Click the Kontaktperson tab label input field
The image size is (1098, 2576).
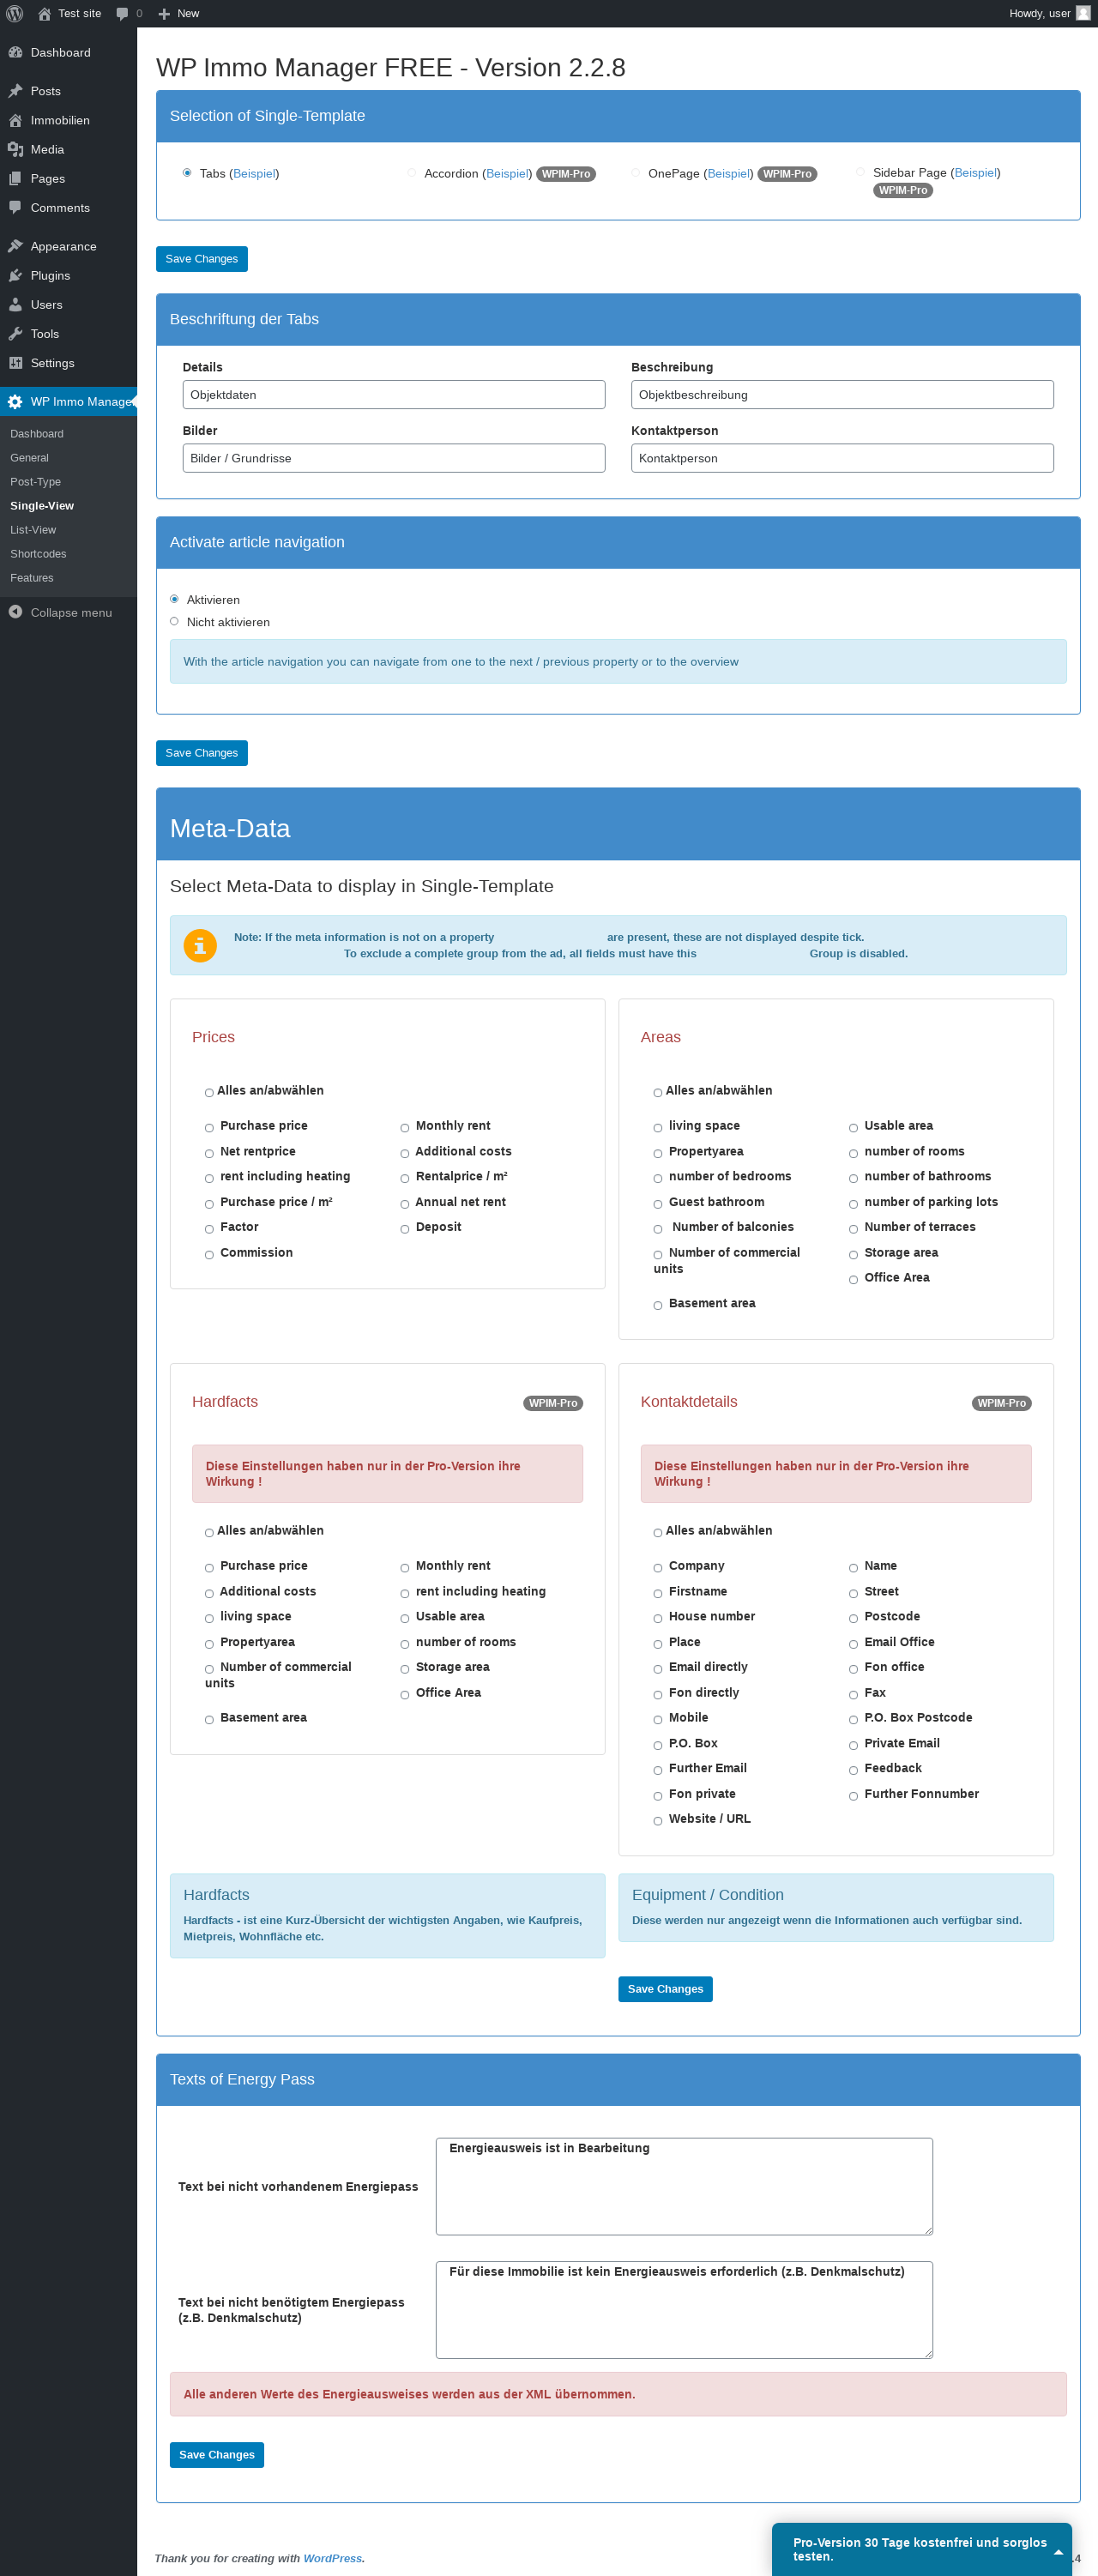point(842,458)
